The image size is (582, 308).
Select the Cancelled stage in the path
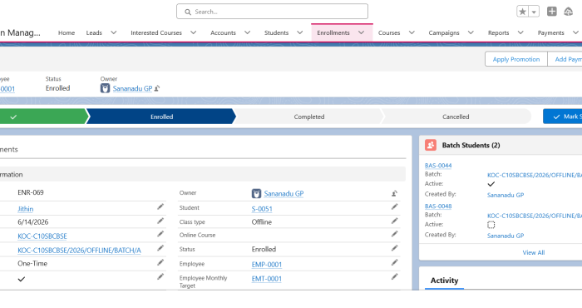[x=456, y=117]
